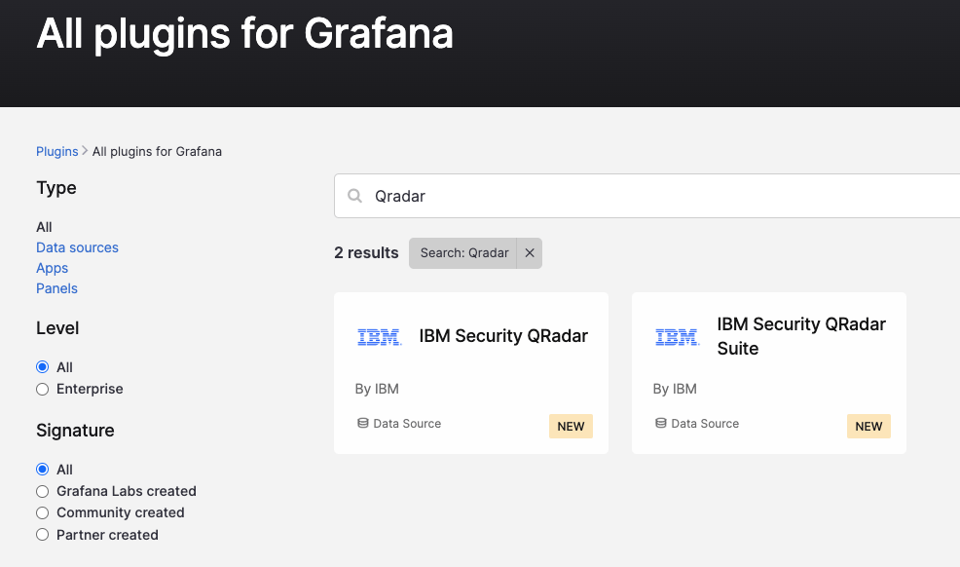This screenshot has height=567, width=960.
Task: Click the NEW badge on IBM Security QRadar
Action: pos(571,426)
